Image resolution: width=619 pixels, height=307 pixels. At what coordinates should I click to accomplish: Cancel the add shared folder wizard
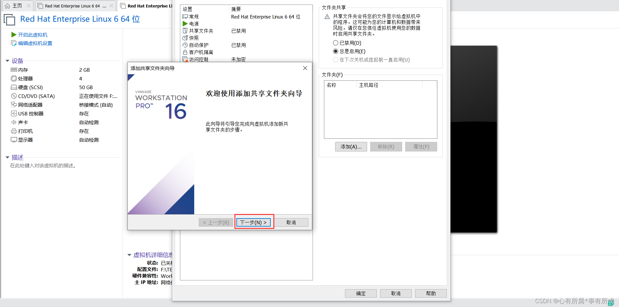click(x=291, y=222)
